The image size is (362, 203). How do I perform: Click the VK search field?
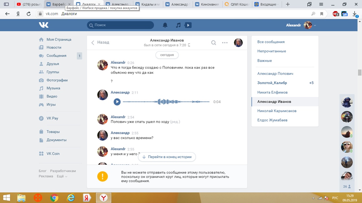(x=120, y=25)
